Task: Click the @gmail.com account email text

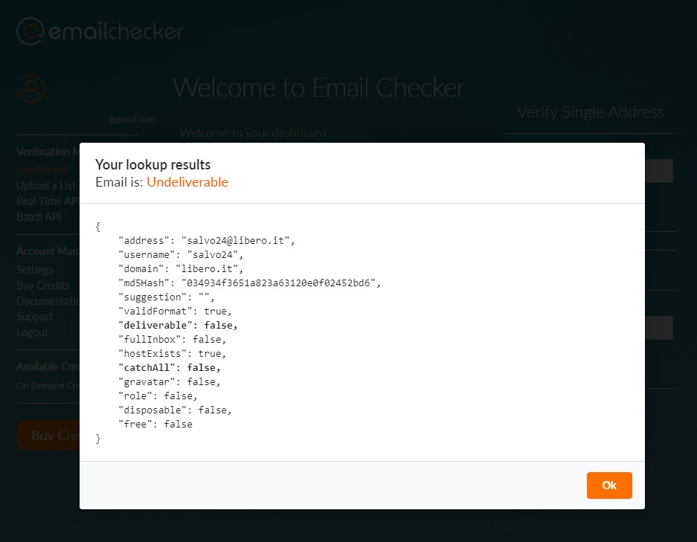Action: (x=132, y=119)
